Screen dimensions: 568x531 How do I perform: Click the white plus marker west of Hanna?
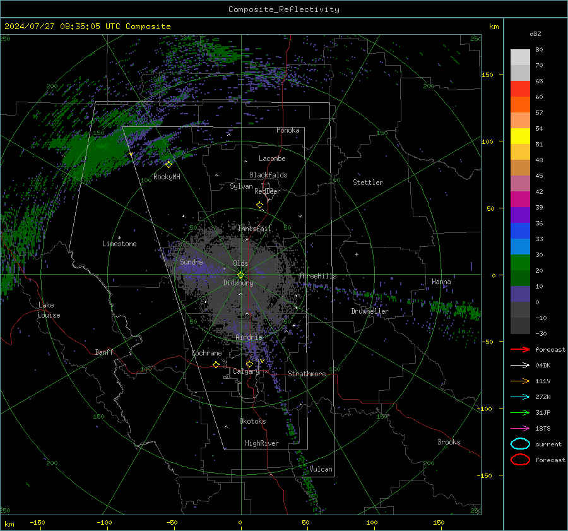(x=357, y=254)
